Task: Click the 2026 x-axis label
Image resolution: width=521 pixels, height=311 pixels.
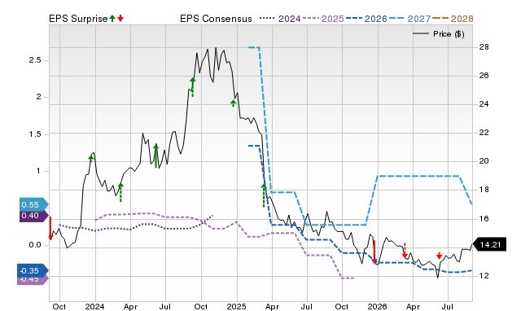Action: 378,306
